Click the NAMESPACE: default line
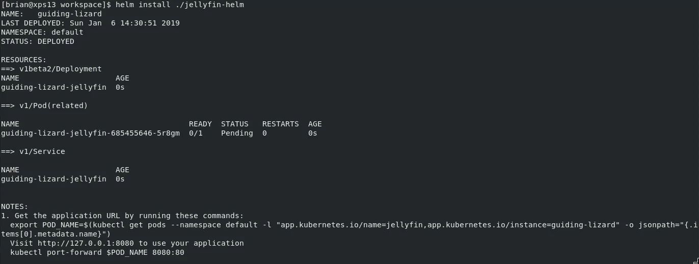Screen dimensions: 699x264 42,32
